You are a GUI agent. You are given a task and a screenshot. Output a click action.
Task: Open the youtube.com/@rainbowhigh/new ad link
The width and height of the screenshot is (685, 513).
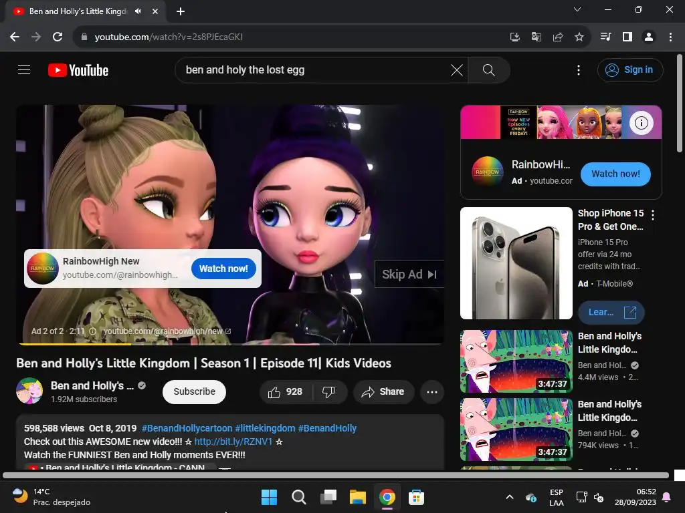(167, 331)
